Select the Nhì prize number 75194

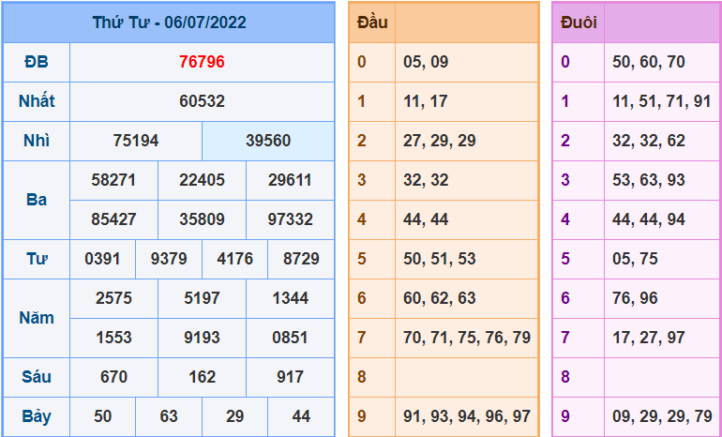136,141
